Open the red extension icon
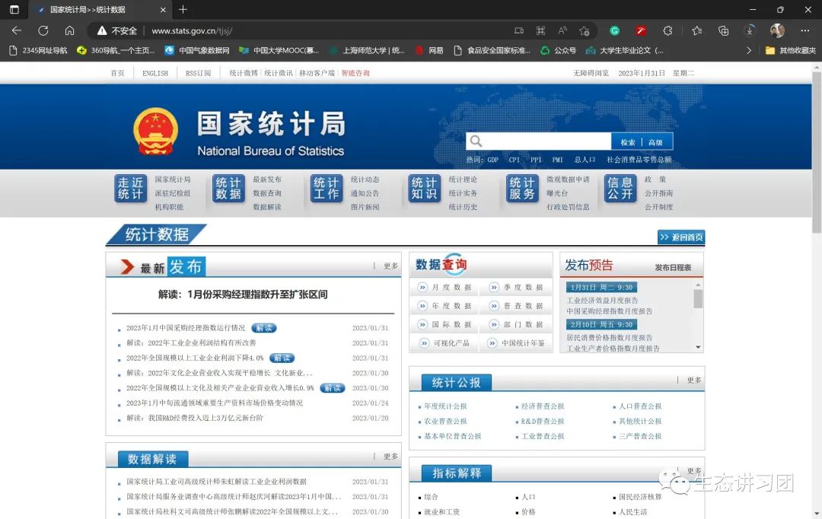The width and height of the screenshot is (822, 519). click(x=641, y=31)
